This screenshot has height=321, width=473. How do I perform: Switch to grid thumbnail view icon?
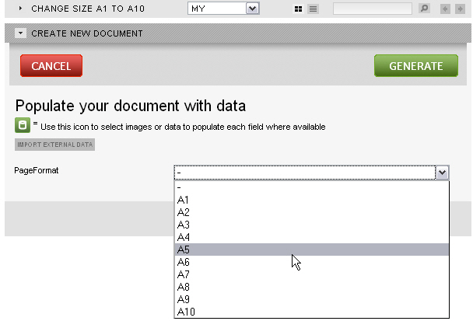(x=298, y=9)
